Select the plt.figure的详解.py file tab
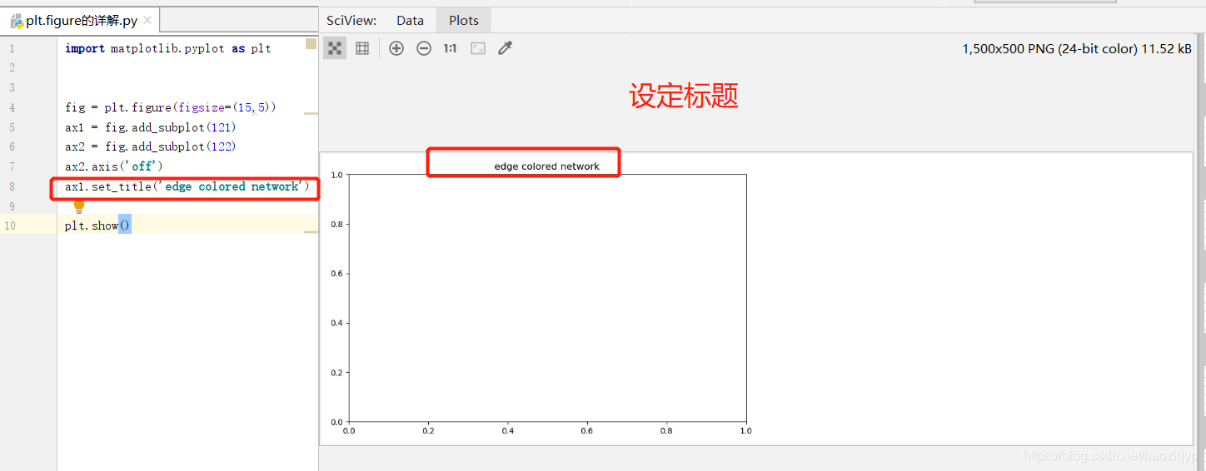The height and width of the screenshot is (471, 1206). tap(81, 21)
